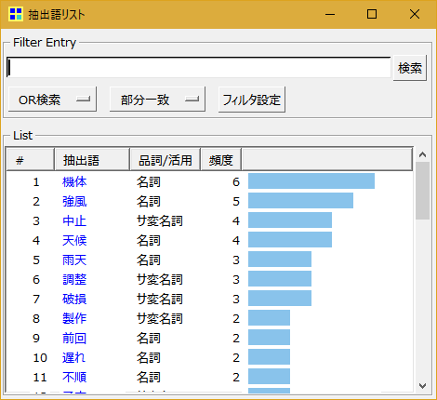This screenshot has width=437, height=400.
Task: Sort by the 品詞/活用 column header
Action: [x=166, y=160]
